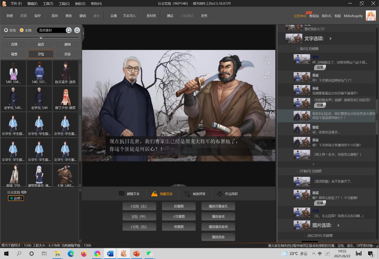
Task: Expand the 图片选项 arrow in script list
Action: [x=339, y=225]
